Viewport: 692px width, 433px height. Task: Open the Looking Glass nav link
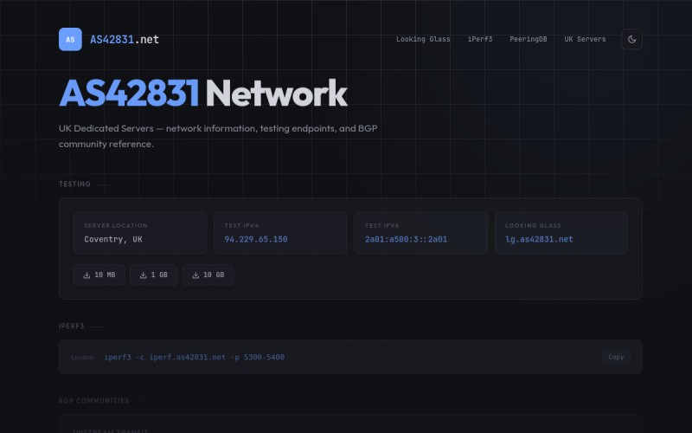[x=423, y=39]
